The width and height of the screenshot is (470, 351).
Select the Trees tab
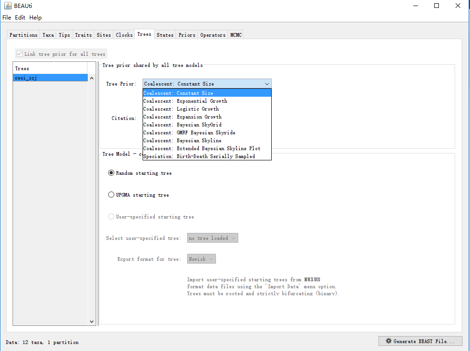click(144, 34)
